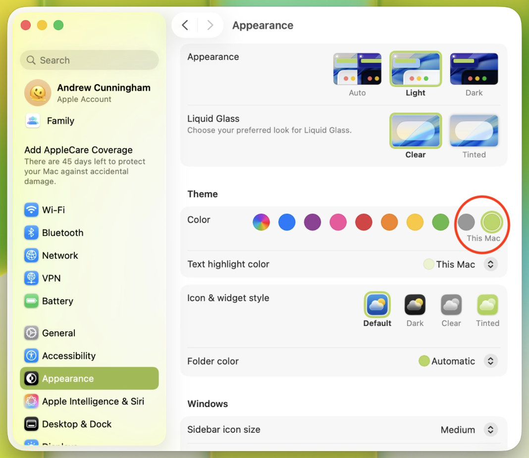
Task: Click the General gear icon
Action: pyautogui.click(x=31, y=333)
